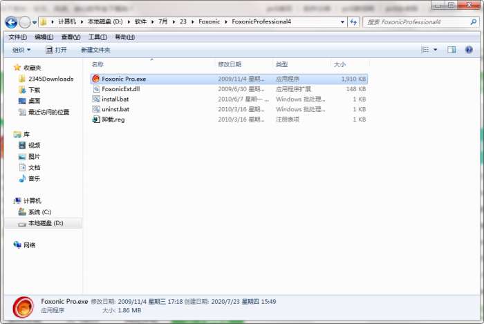Click the Forward navigation arrow
This screenshot has height=324, width=484.
25,22
